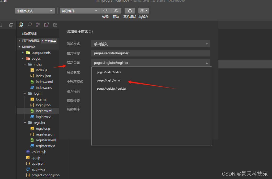This screenshot has height=179, width=272.
Task: Open register.wxss file
Action: 45,146
